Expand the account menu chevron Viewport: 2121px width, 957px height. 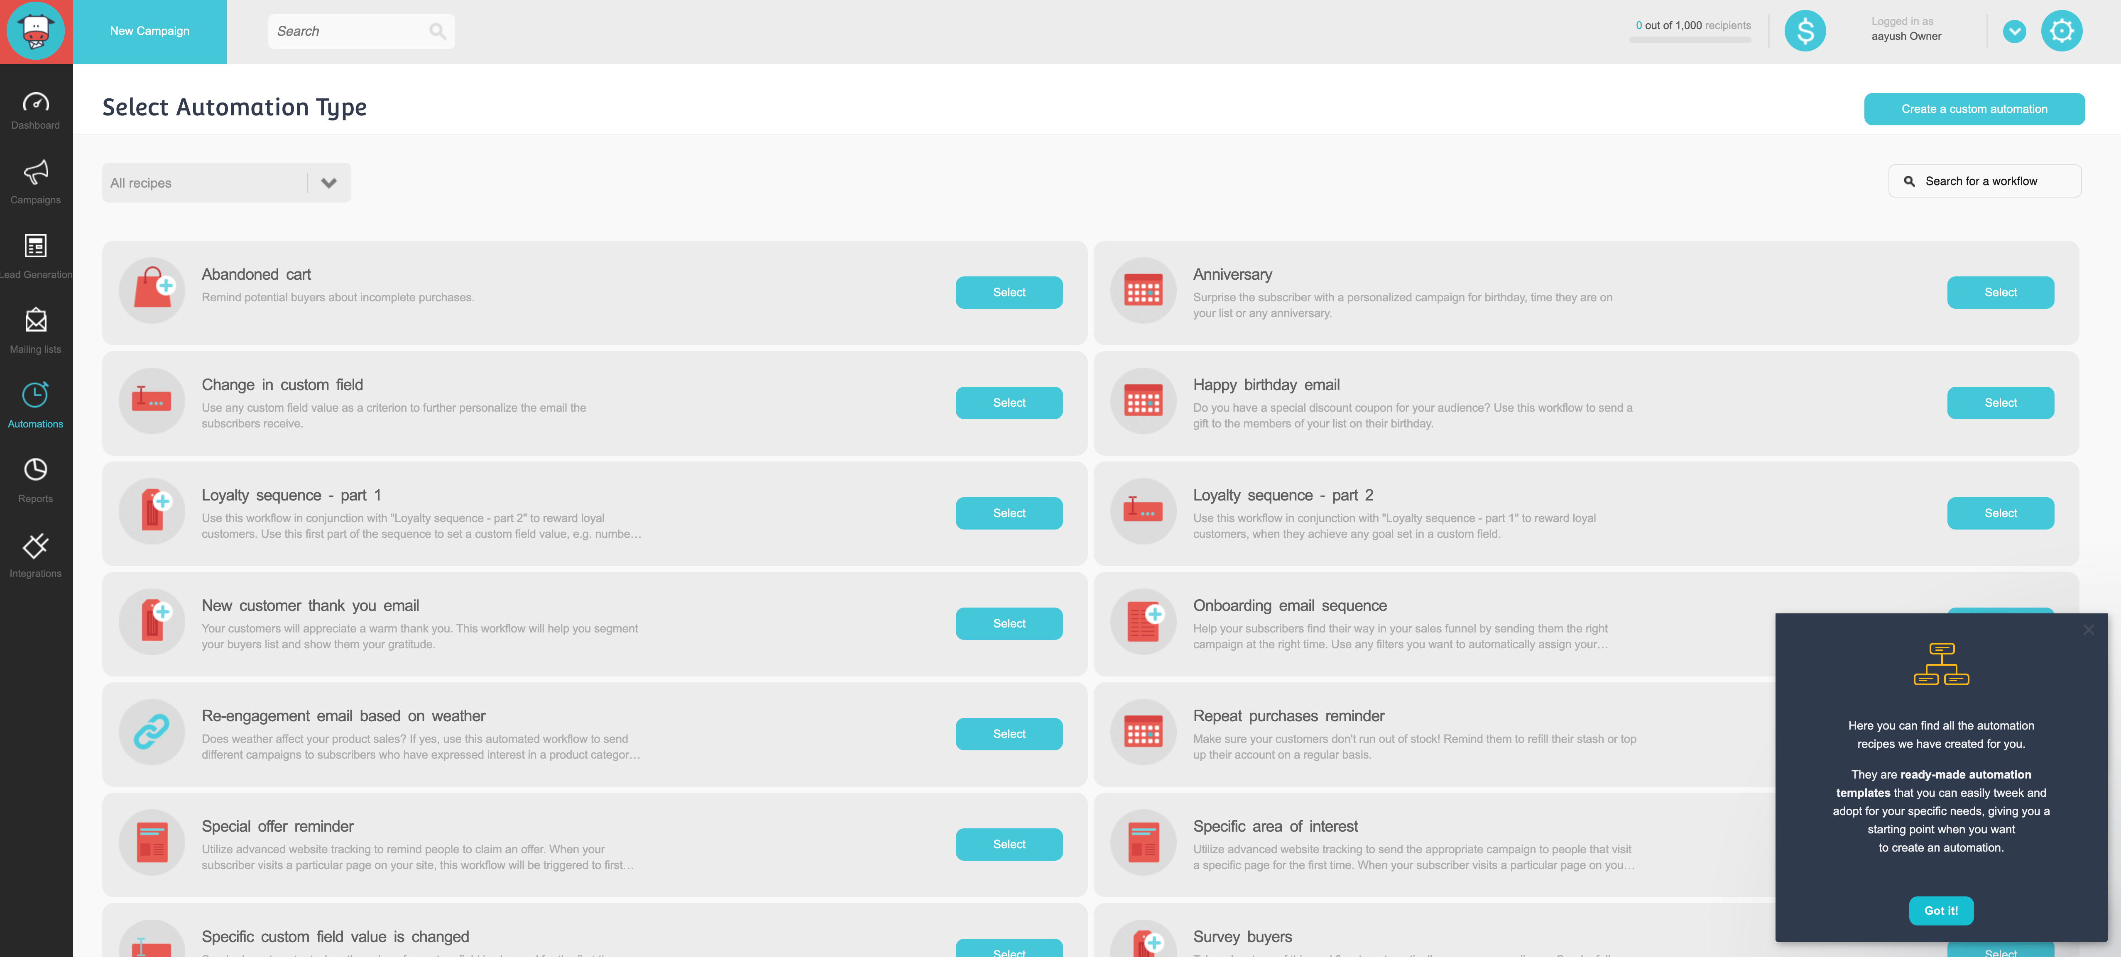[x=2014, y=31]
